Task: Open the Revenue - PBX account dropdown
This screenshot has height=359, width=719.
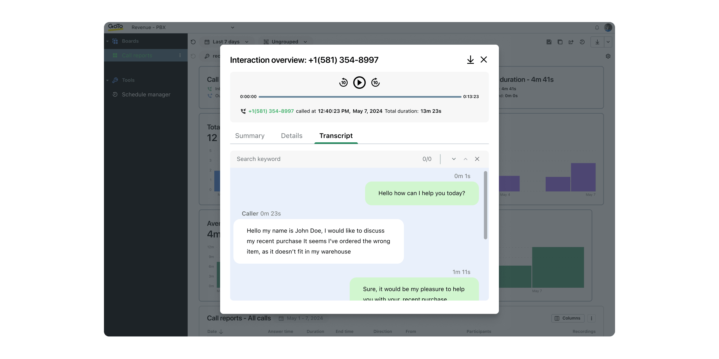Action: 183,28
